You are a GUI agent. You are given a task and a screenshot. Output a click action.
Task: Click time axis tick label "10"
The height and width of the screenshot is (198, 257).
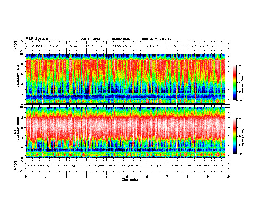(228, 177)
